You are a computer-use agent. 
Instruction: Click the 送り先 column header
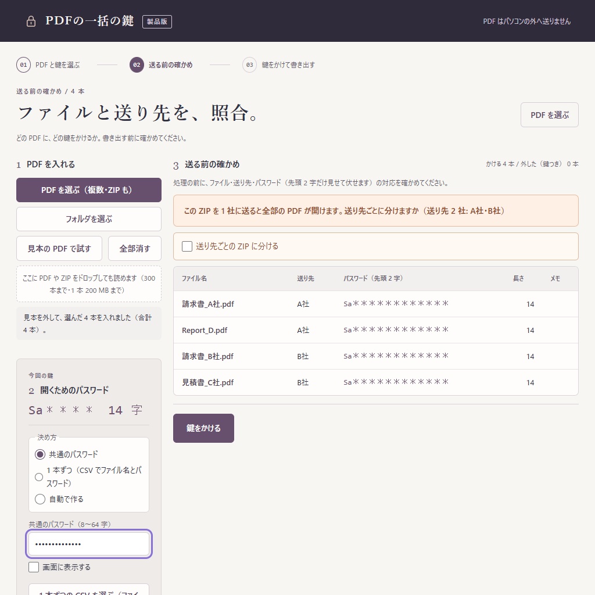[x=306, y=278]
